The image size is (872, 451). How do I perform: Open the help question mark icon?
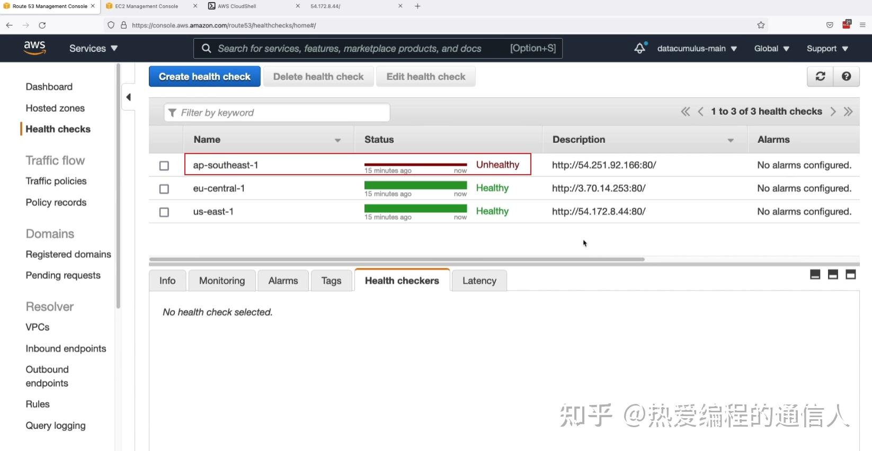(847, 76)
